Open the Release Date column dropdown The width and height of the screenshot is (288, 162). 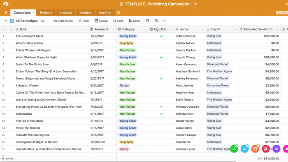[x=114, y=29]
